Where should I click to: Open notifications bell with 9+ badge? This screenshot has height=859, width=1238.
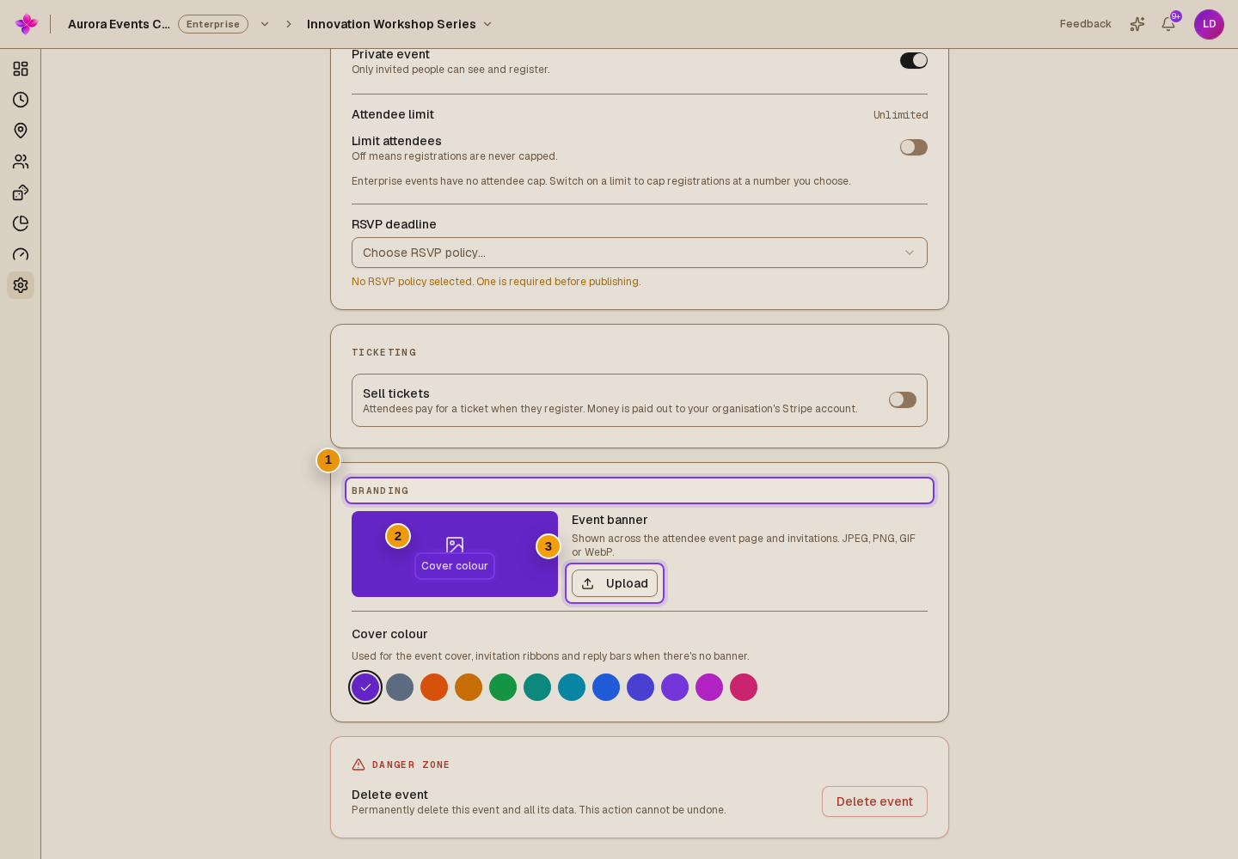coord(1168,24)
